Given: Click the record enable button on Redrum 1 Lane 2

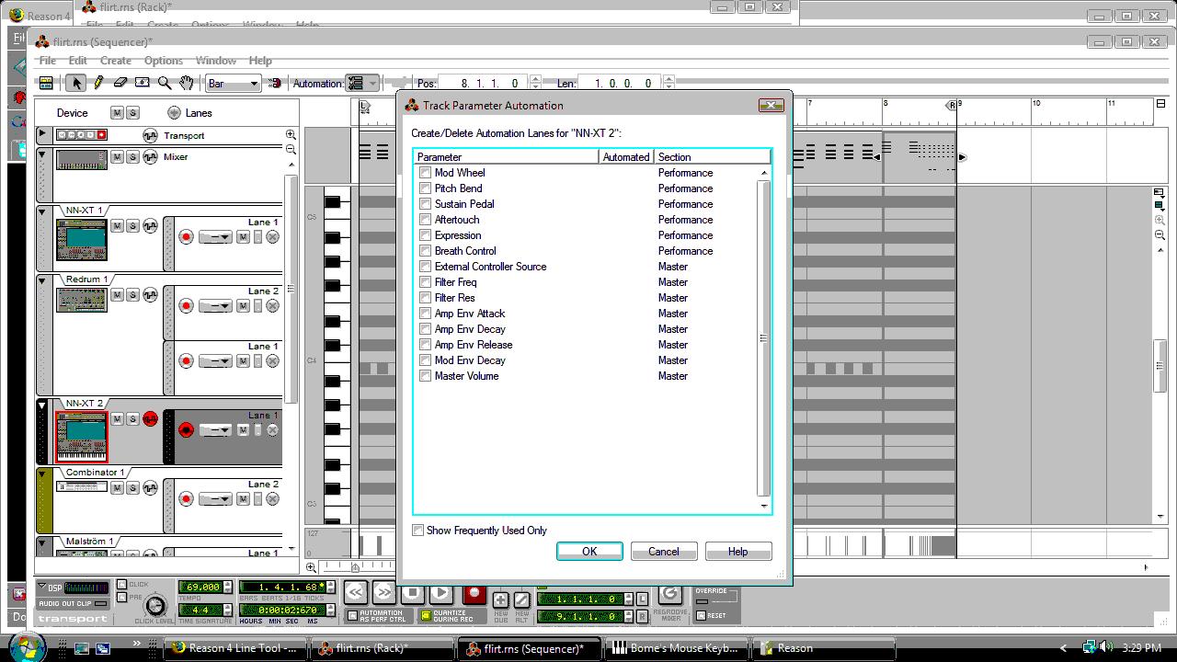Looking at the screenshot, I should (186, 306).
